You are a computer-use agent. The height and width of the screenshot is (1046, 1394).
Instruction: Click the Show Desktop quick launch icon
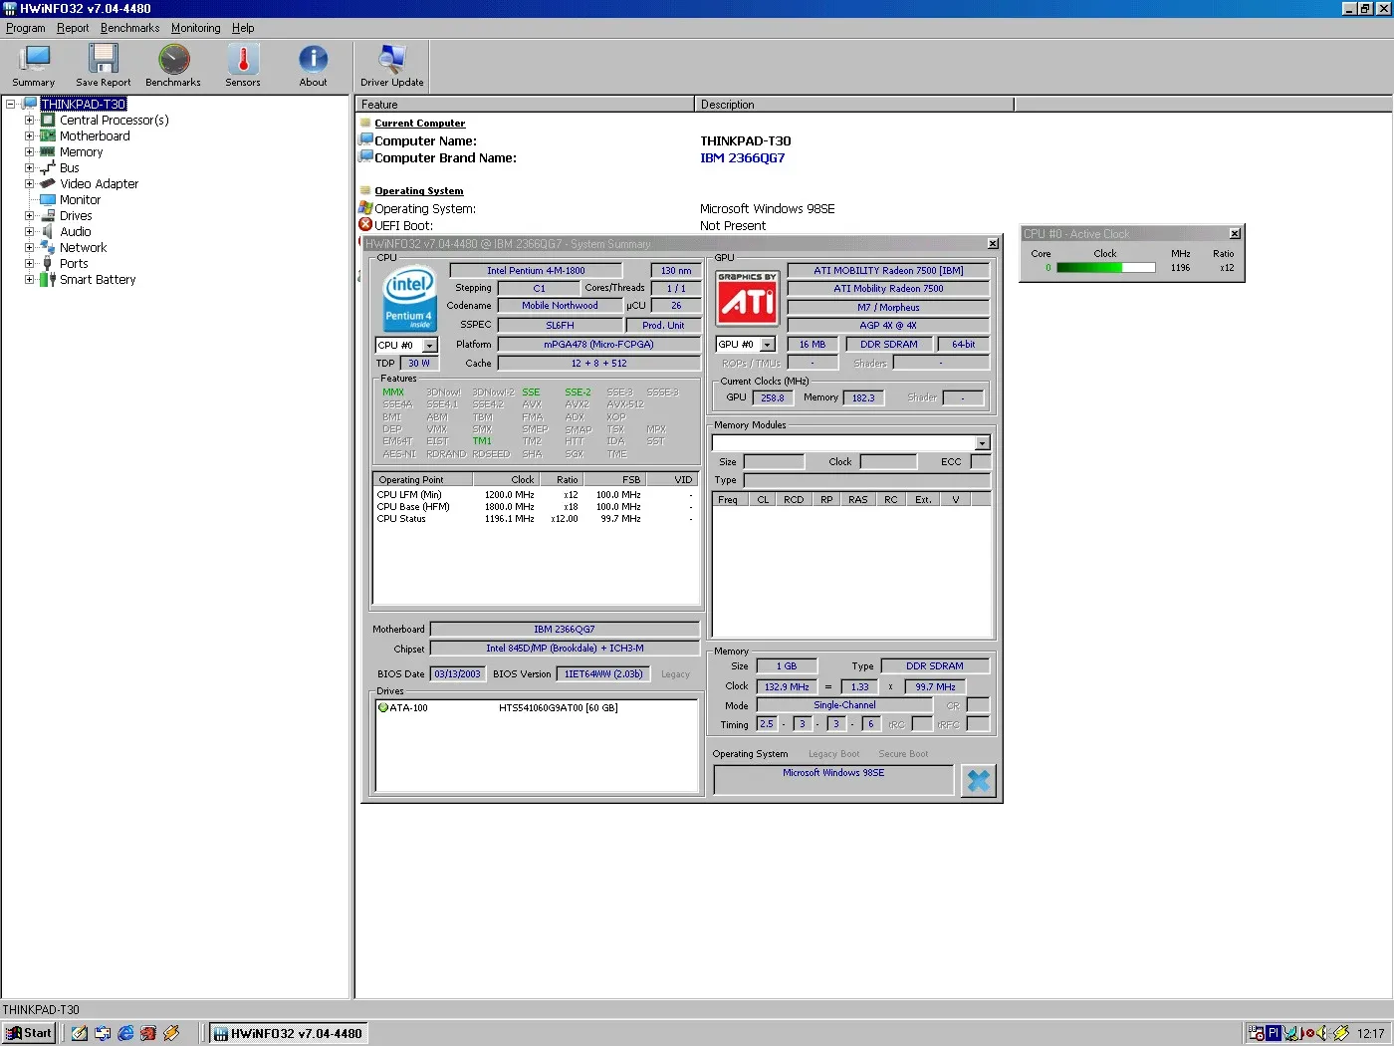(x=80, y=1033)
